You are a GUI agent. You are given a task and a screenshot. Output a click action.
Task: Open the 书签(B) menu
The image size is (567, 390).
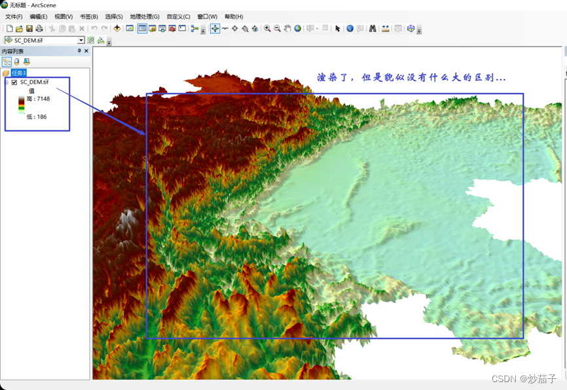coord(89,16)
